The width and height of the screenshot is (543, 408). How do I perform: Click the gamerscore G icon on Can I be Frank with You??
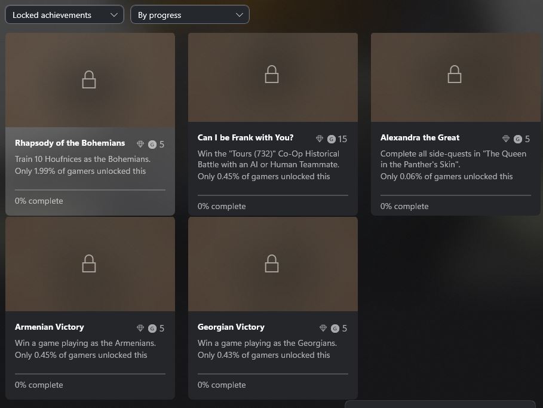tap(332, 139)
